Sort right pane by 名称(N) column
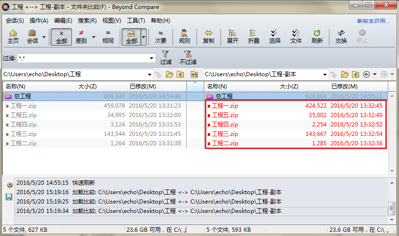399x236 pixels. coord(241,87)
